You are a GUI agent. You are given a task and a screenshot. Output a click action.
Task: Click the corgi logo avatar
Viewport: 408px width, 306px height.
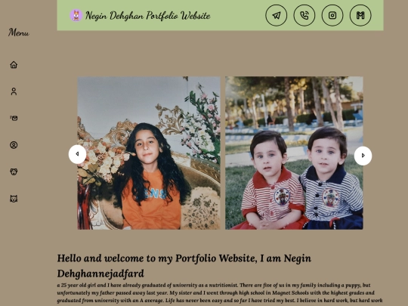point(76,15)
